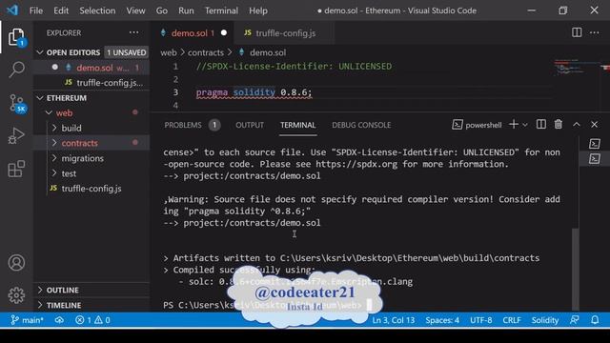Image resolution: width=610 pixels, height=343 pixels.
Task: Click Ln 3, Col 13 in status bar
Action: pyautogui.click(x=394, y=320)
